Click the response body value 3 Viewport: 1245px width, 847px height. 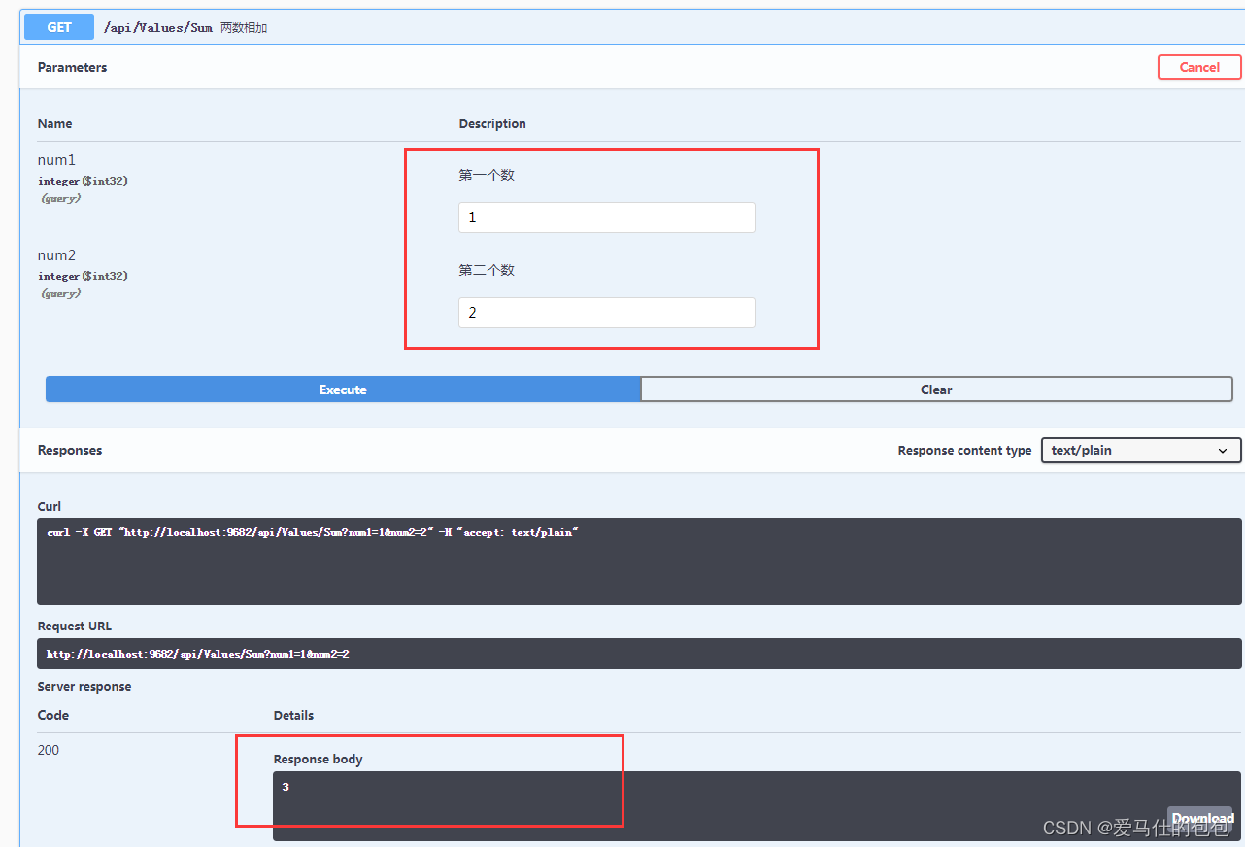(x=286, y=787)
